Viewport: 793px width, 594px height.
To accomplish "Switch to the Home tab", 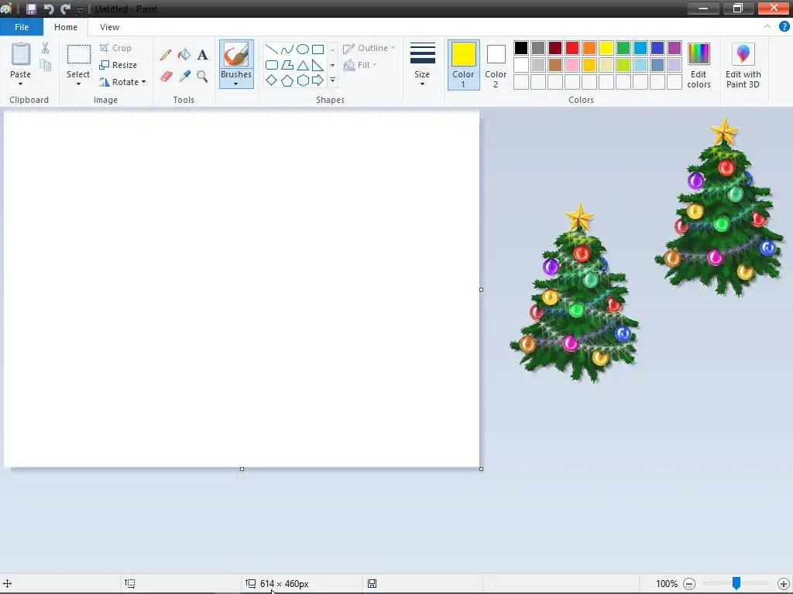I will pos(66,27).
